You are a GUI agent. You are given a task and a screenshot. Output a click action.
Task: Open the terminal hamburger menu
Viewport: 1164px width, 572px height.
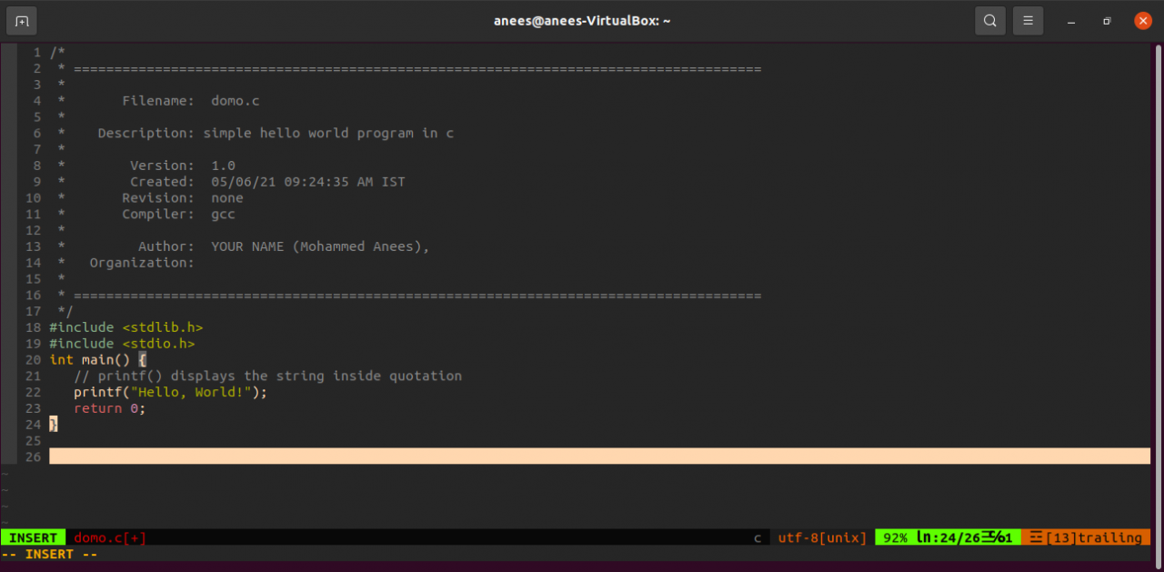pos(1028,20)
